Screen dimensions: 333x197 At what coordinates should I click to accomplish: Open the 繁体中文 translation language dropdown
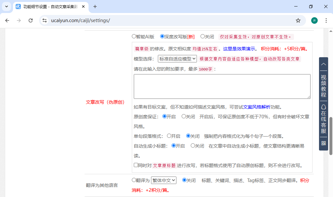pyautogui.click(x=164, y=180)
